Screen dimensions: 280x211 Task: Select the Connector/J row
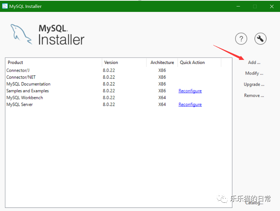point(118,70)
